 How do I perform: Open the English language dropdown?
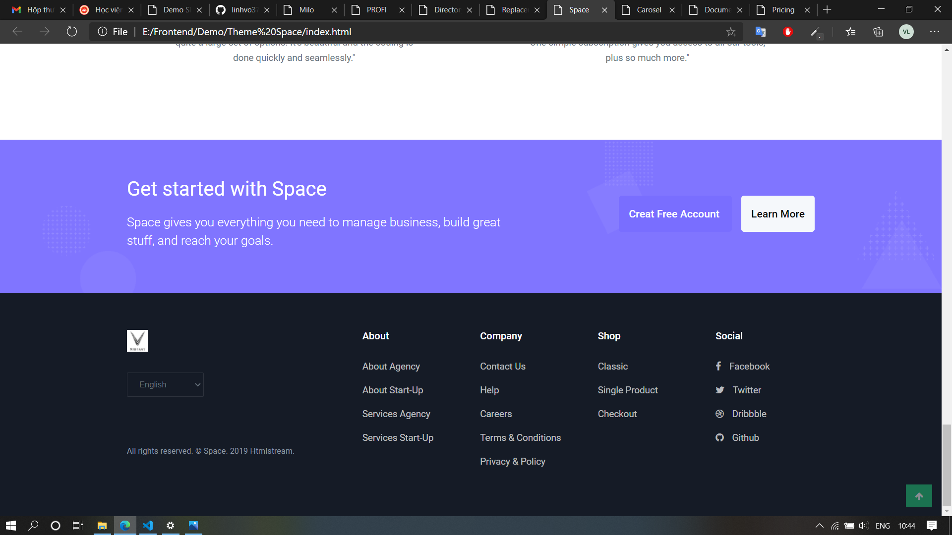click(x=165, y=384)
